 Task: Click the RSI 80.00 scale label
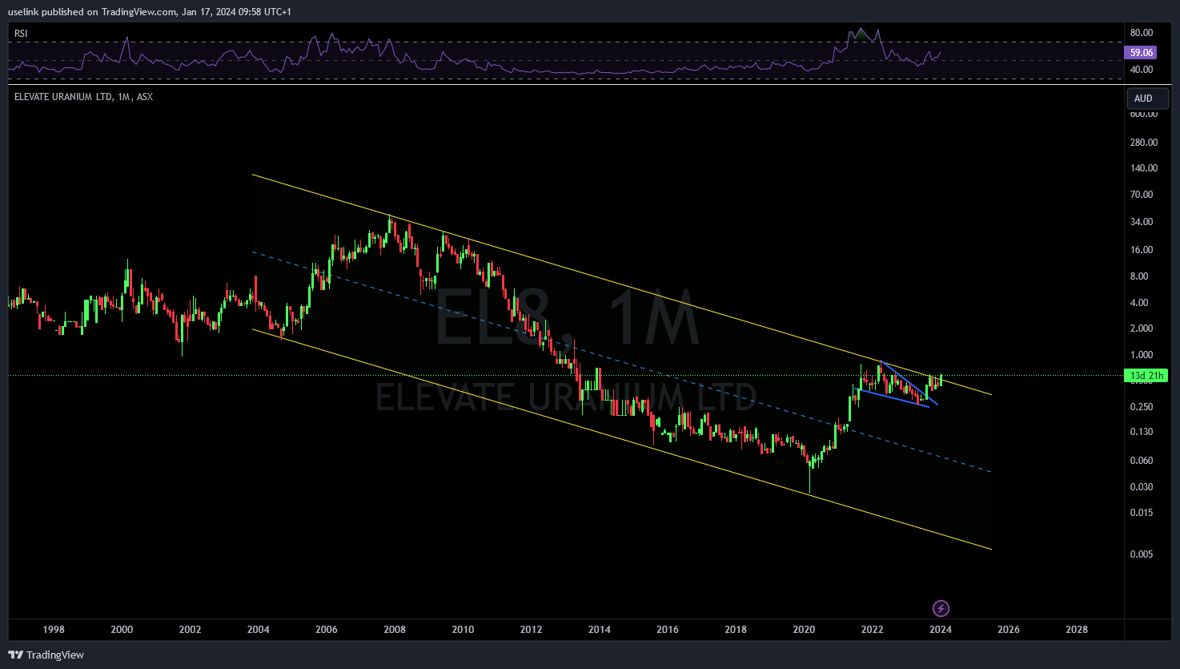click(1141, 33)
